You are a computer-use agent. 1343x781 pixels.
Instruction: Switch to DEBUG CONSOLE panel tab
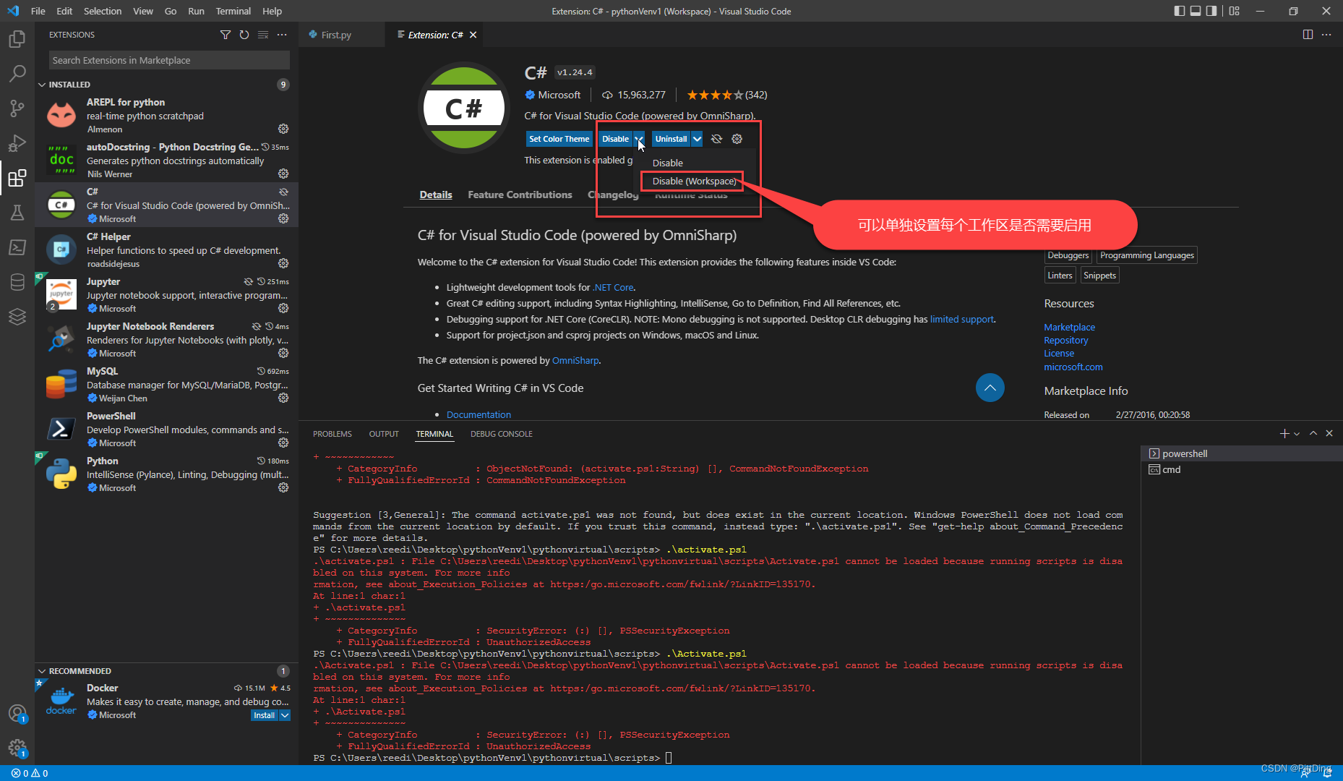[502, 434]
